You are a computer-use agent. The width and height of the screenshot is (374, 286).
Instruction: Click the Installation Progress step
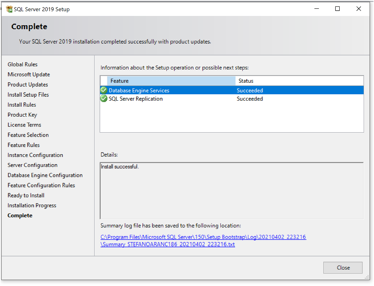(32, 206)
